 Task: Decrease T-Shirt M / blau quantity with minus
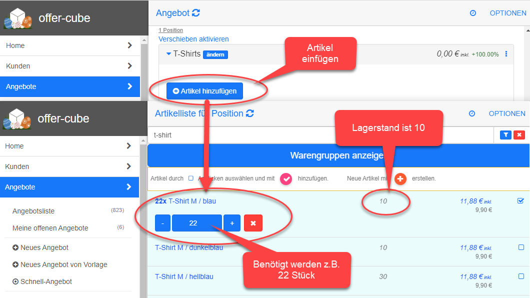point(162,223)
